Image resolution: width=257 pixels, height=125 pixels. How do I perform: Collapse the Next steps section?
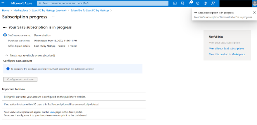7,55
